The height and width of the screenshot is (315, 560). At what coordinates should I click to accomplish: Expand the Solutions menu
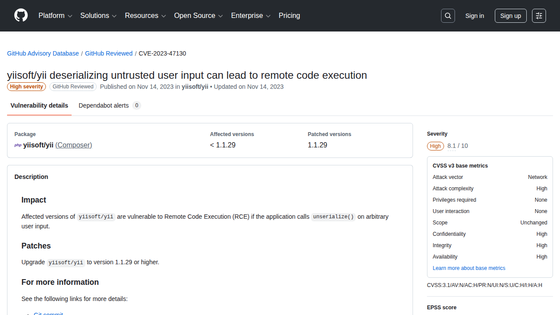pyautogui.click(x=98, y=16)
